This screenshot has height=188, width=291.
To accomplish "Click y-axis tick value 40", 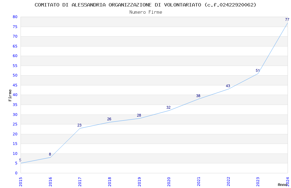I will 15,95.
